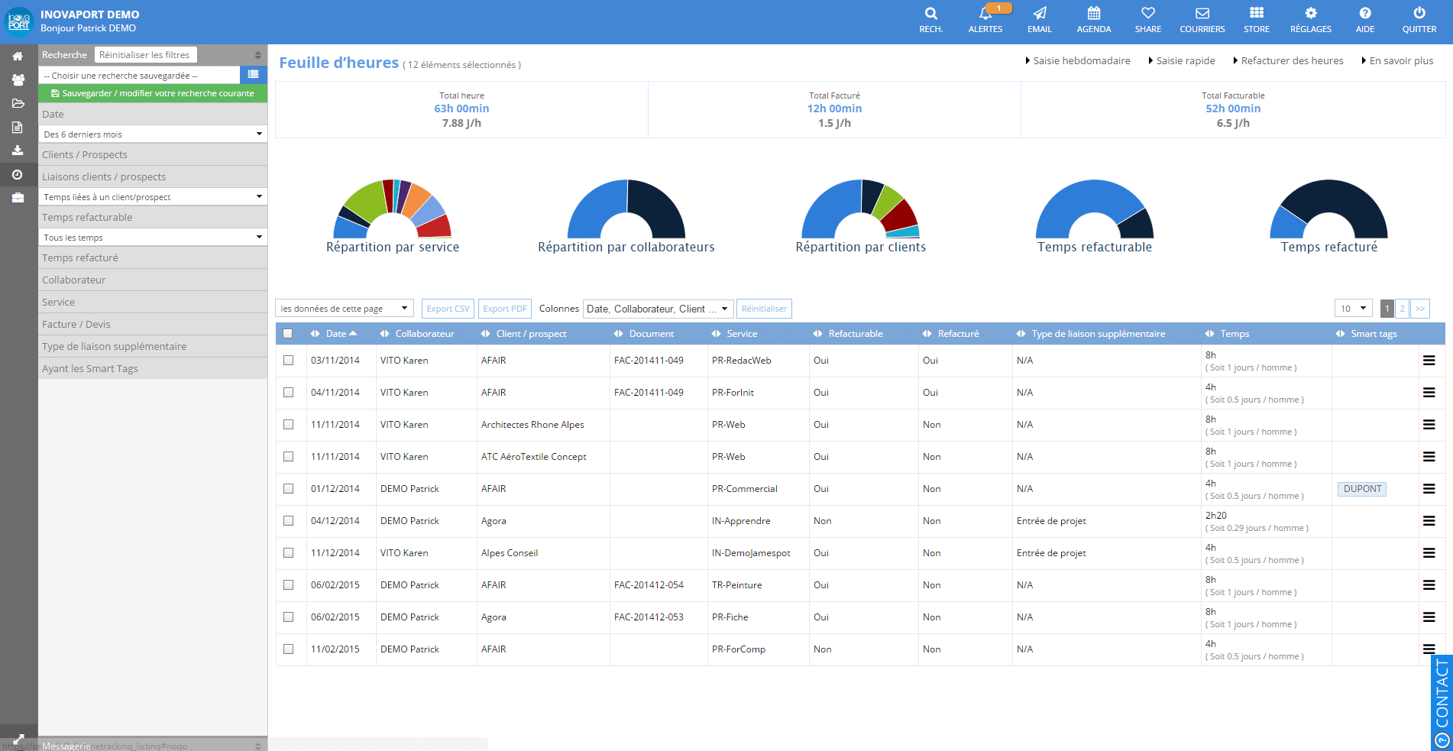Click the saved search list icon
1453x751 pixels.
(254, 74)
